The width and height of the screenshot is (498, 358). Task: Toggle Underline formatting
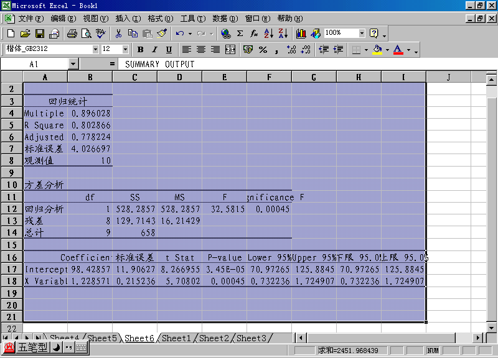click(169, 50)
